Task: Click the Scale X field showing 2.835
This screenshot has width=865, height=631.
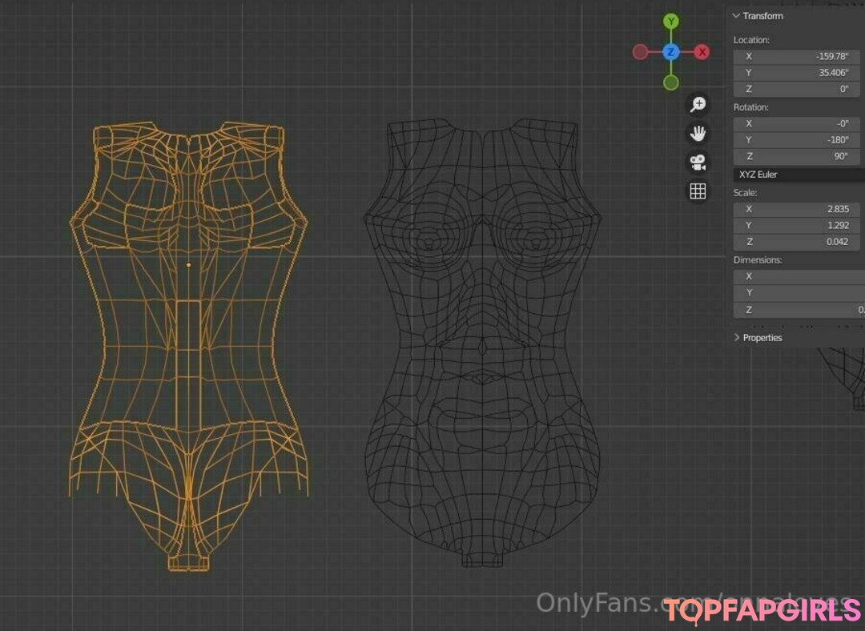Action: click(799, 209)
